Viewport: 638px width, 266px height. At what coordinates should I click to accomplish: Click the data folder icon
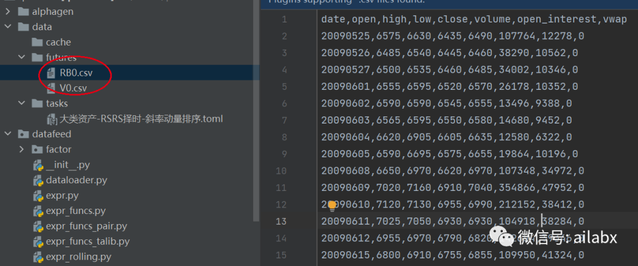(x=23, y=27)
